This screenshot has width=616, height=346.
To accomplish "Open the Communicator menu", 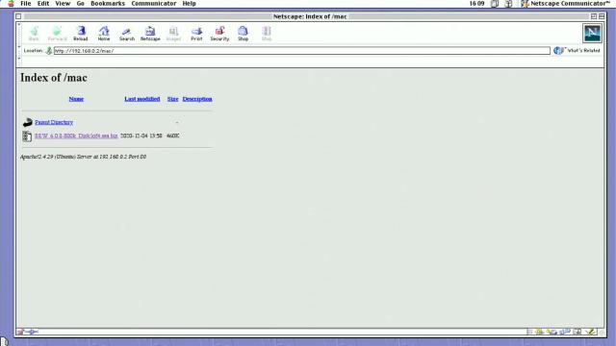I will pos(154,4).
